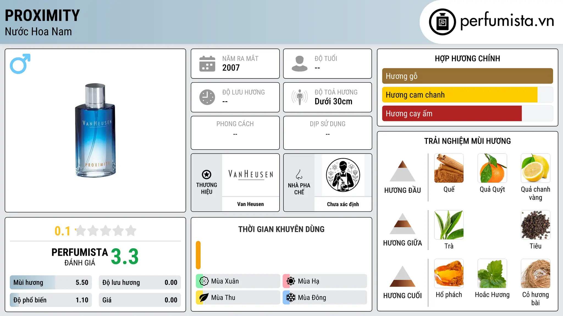The image size is (563, 316).
Task: Click the Hương cuối pyramid icon
Action: (402, 276)
